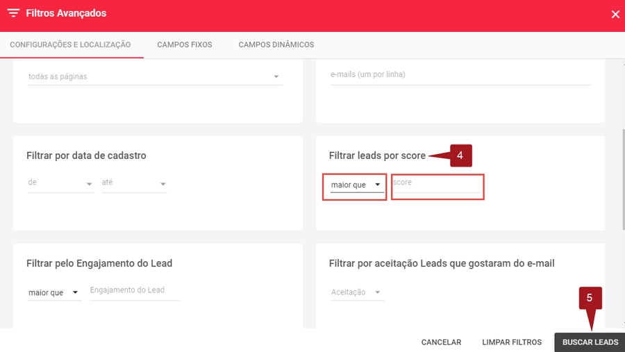Select the Configurações e Localização tab
This screenshot has height=352, width=625.
click(70, 44)
